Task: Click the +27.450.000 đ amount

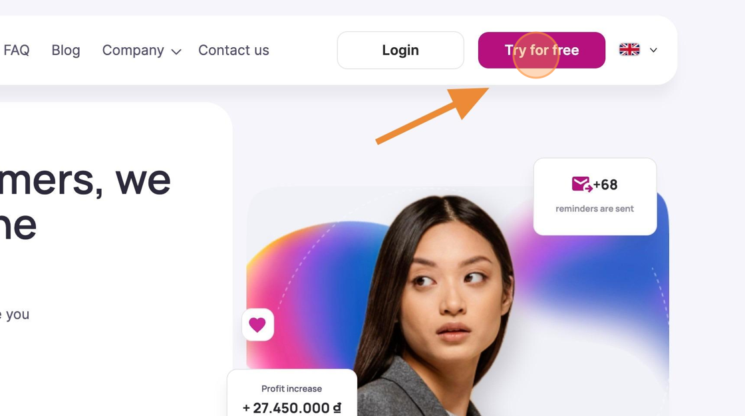Action: pyautogui.click(x=292, y=408)
